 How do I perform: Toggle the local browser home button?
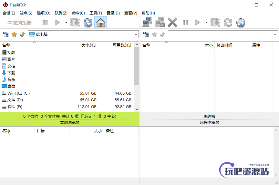[101, 23]
